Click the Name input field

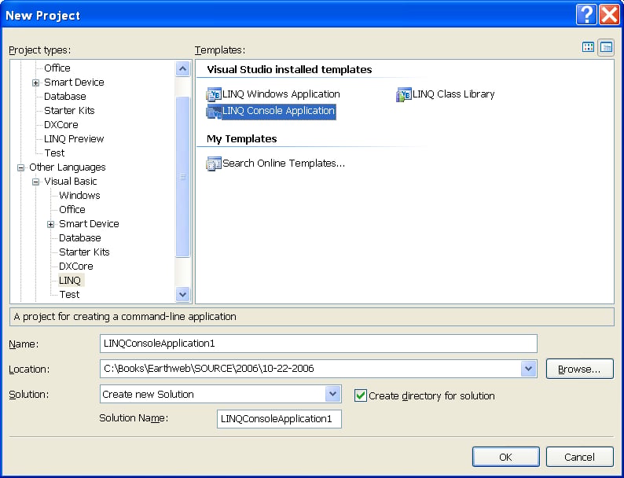point(318,344)
